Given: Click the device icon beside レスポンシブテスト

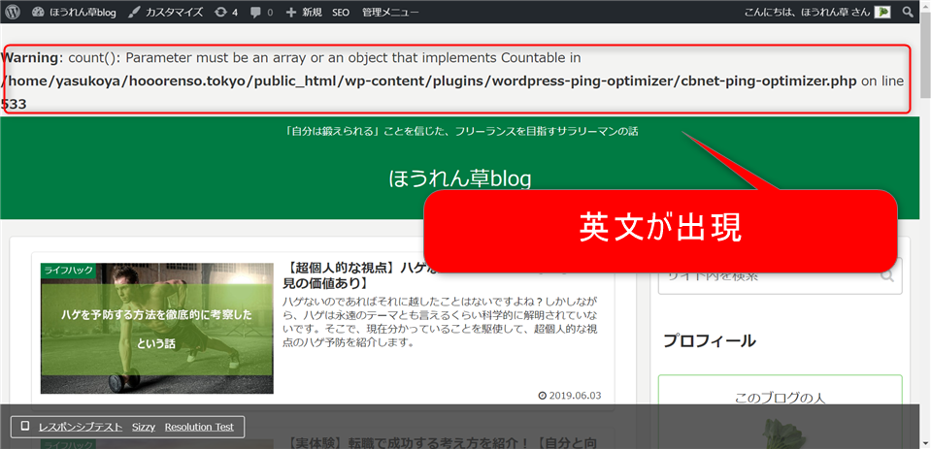Looking at the screenshot, I should [25, 427].
